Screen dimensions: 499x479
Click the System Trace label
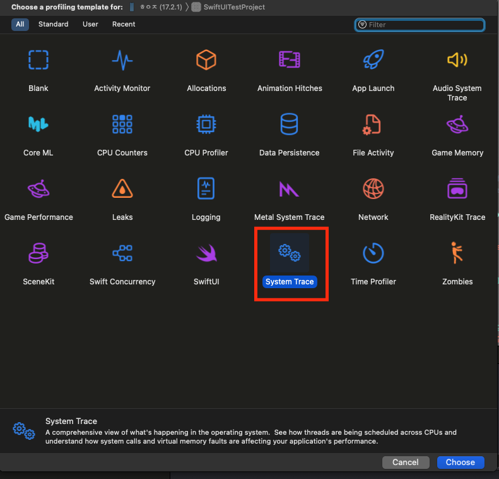[x=290, y=282]
